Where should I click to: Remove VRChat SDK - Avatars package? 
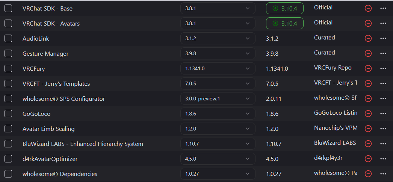(368, 23)
